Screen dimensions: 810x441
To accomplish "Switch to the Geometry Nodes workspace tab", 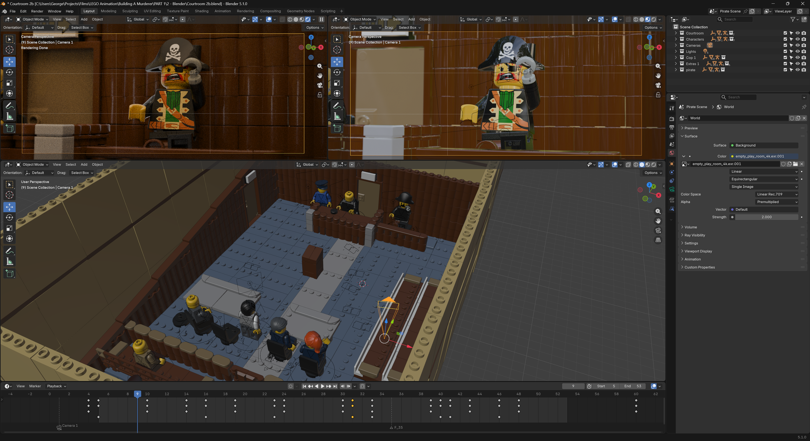I will pos(300,11).
